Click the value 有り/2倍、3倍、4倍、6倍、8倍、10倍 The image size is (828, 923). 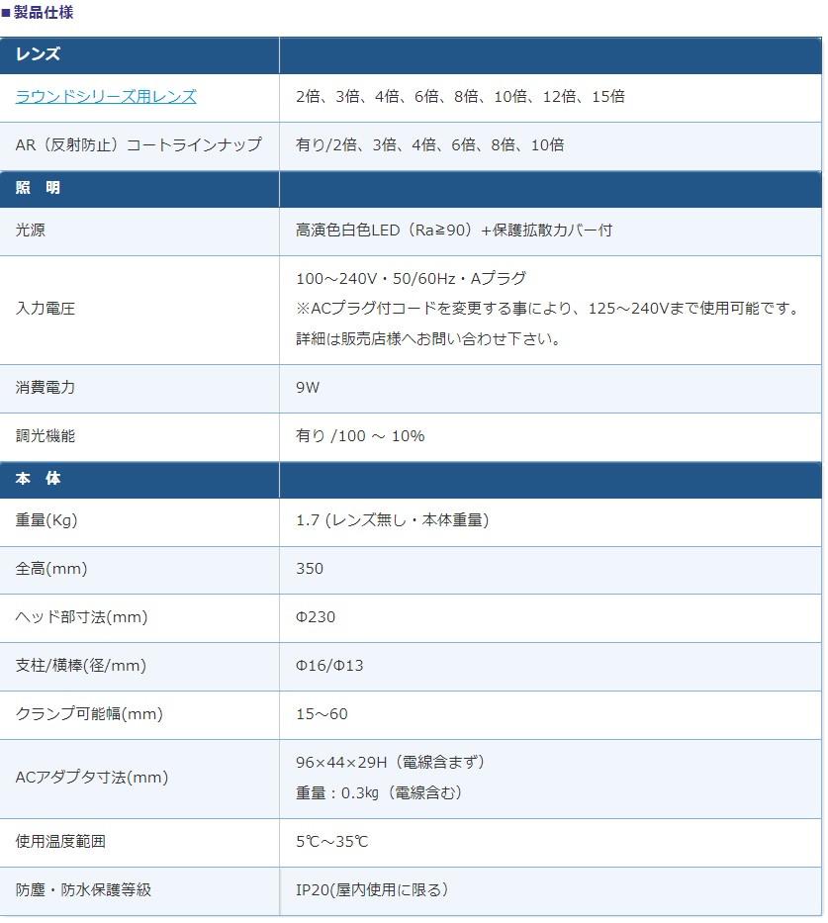[x=430, y=144]
